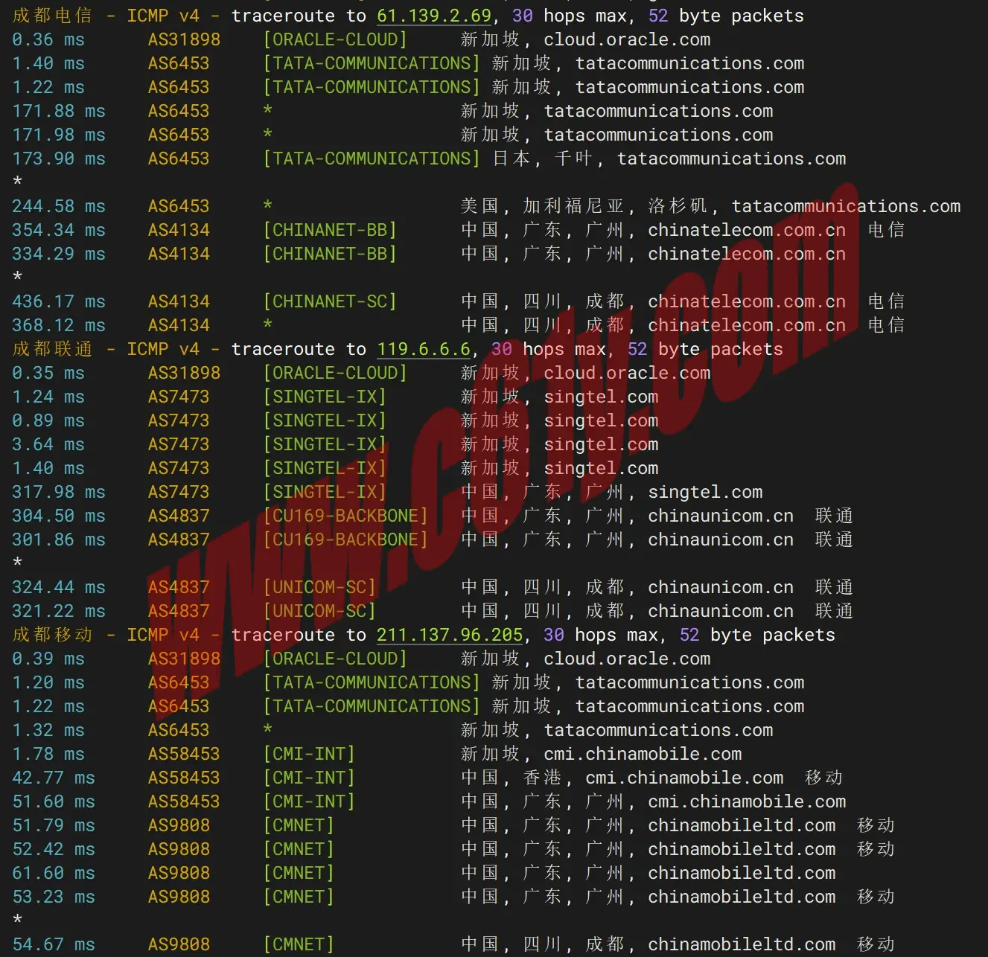Select the header text 成都电信
This screenshot has width=988, height=957.
point(52,16)
